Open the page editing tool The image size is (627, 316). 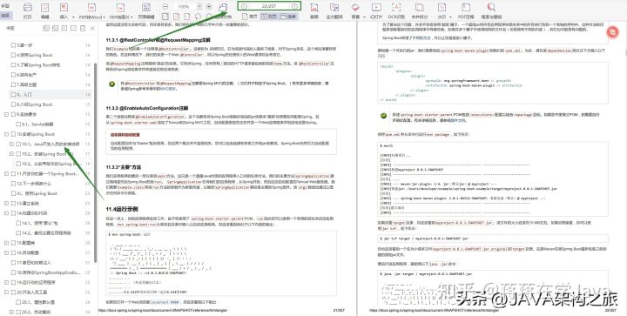pos(146,8)
